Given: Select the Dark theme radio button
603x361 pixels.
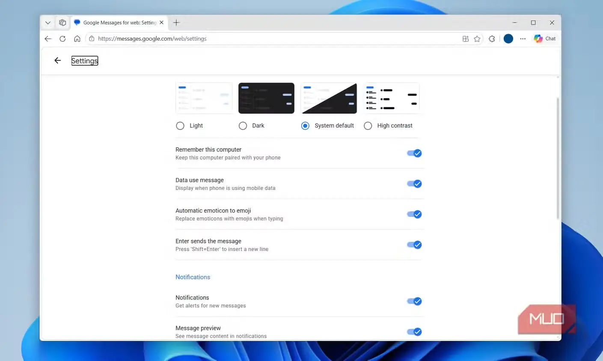Looking at the screenshot, I should 243,126.
